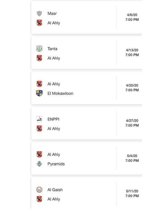The image size is (166, 209).
Task: Open the 5/4/20 Al Ahly vs Pyramids fixture
Action: click(x=86, y=158)
